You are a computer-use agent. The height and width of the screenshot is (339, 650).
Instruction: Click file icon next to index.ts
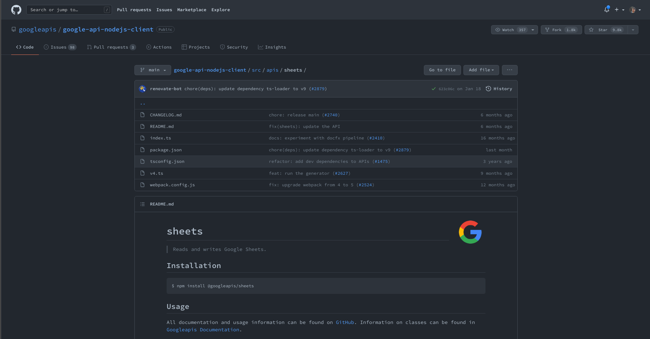pyautogui.click(x=142, y=138)
